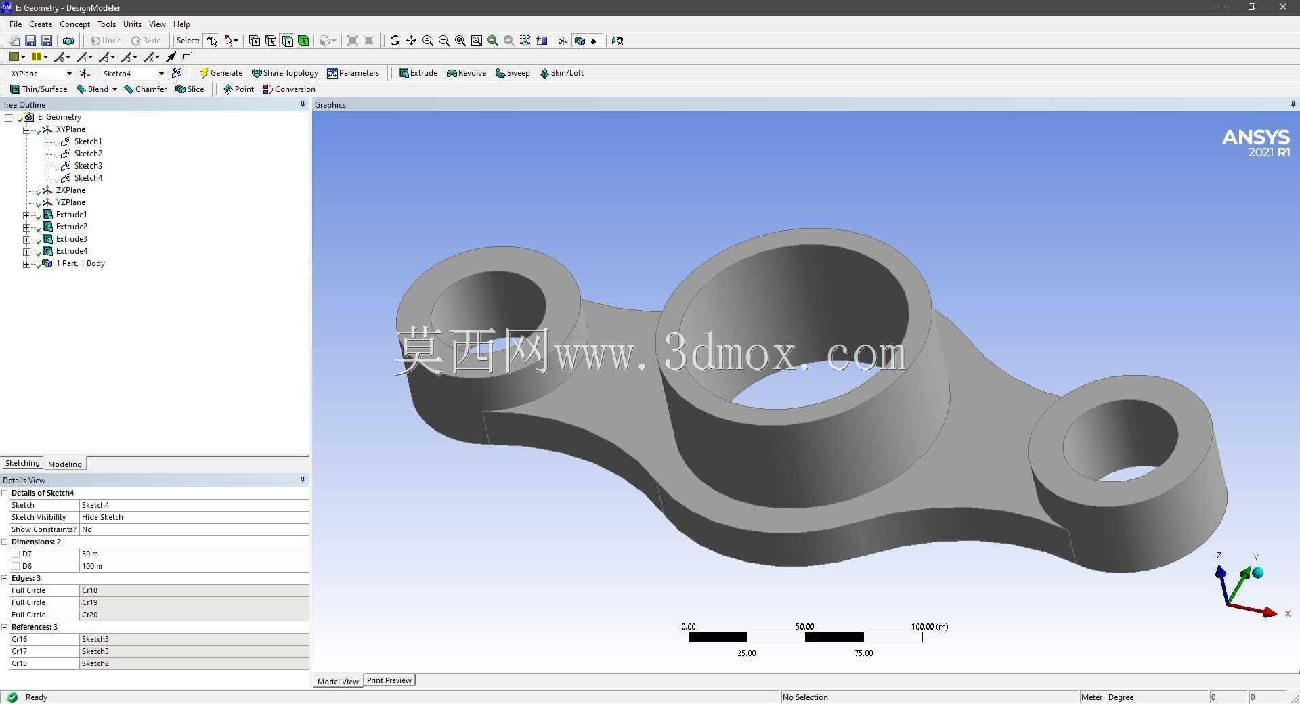Screen dimensions: 1300x704
Task: Select Extrude4 in the tree outline
Action: 72,251
